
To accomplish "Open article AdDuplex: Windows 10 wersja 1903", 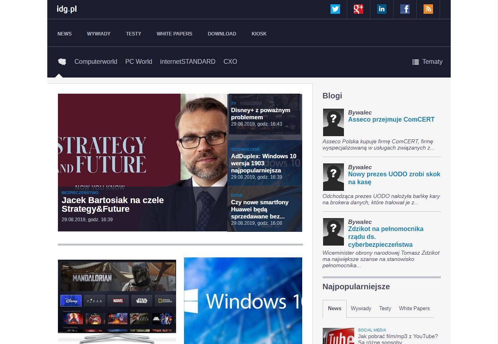I will click(x=264, y=163).
